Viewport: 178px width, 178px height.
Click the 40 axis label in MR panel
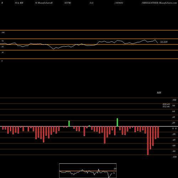[x=174, y=117]
